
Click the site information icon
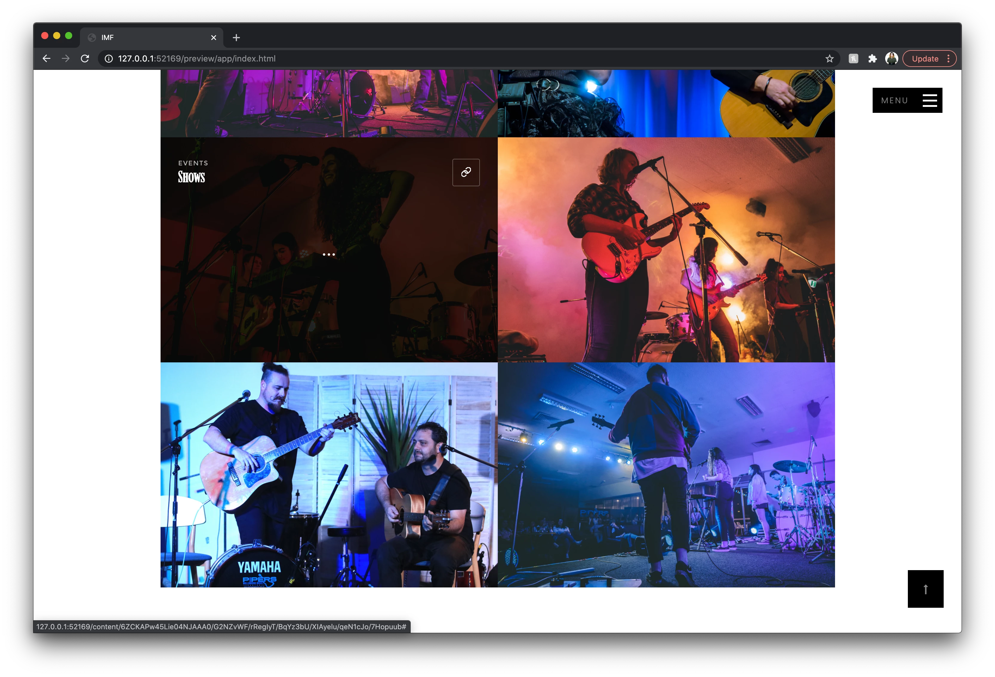point(109,59)
